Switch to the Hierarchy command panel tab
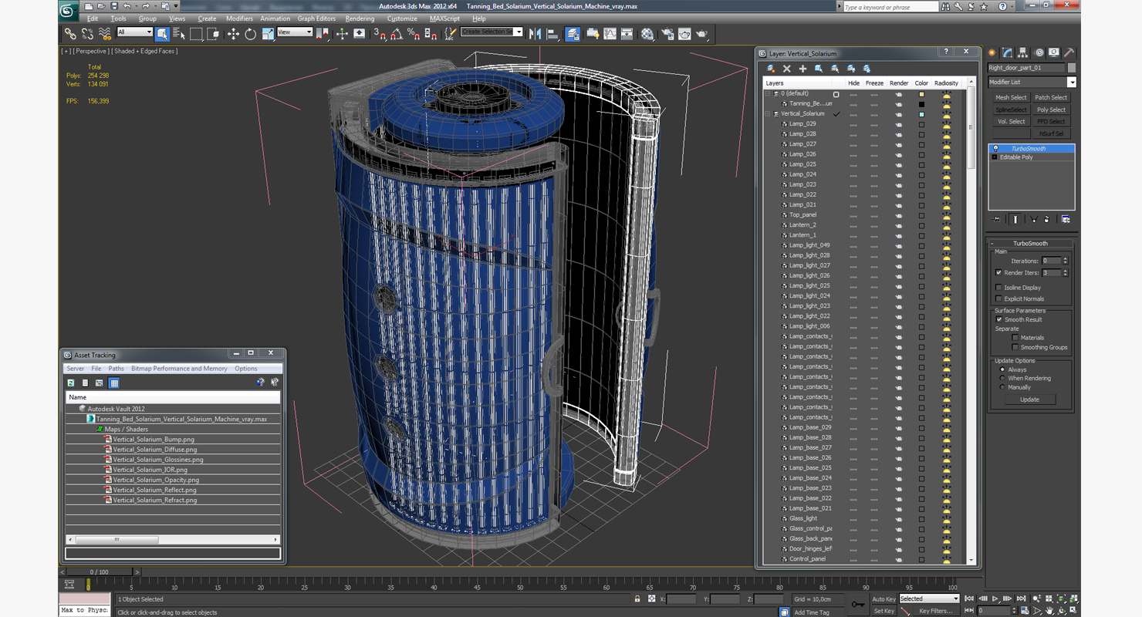Screen dimensions: 1142x617 [x=1023, y=52]
